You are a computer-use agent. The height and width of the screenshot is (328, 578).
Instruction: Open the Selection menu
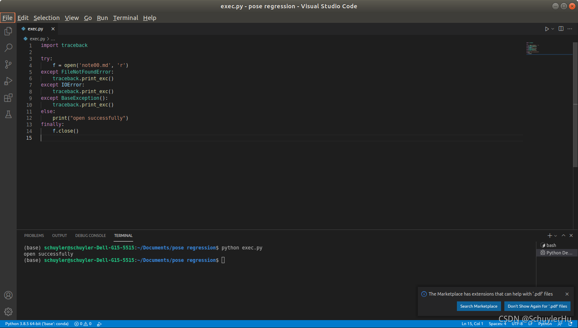(47, 18)
